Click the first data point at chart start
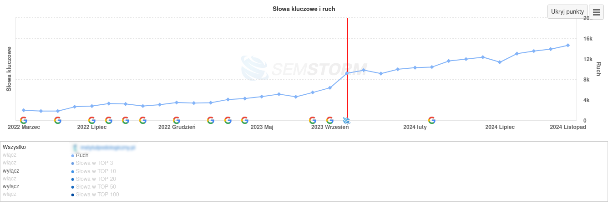This screenshot has height=205, width=608. click(x=24, y=110)
